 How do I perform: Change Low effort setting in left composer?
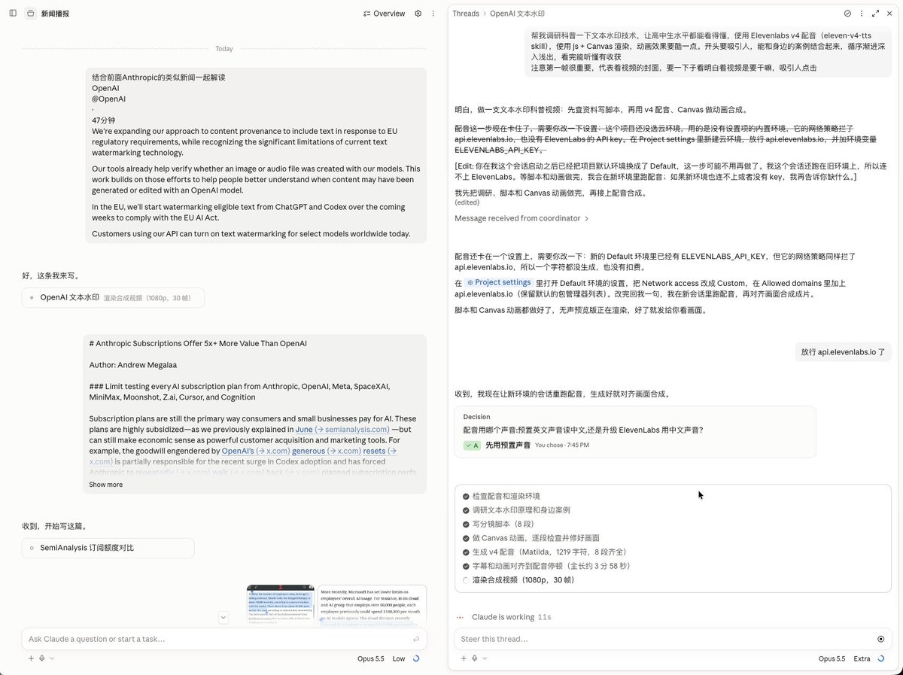[399, 658]
